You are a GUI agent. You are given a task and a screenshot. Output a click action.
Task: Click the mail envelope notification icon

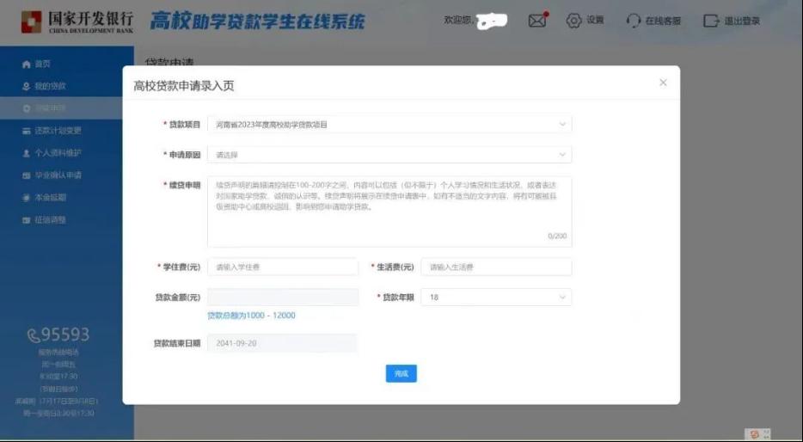click(x=537, y=21)
